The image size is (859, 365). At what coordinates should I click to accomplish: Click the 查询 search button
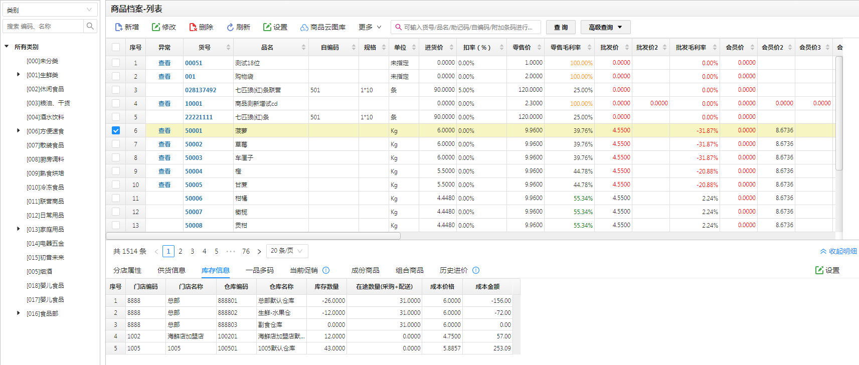(561, 27)
